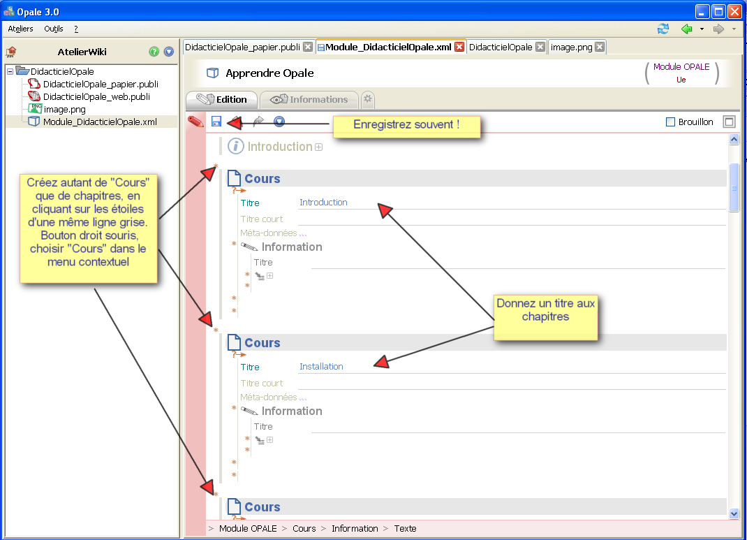
Task: Collapse the DidacticielOpale folder tree
Action: click(x=10, y=71)
